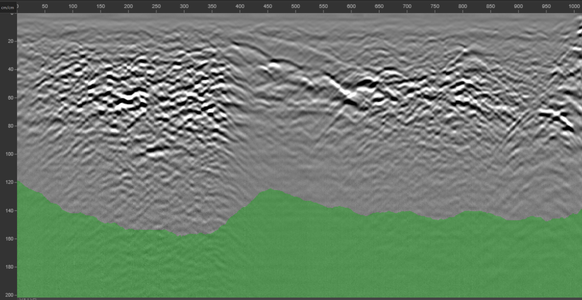Select the 450 distance mark on top ruler
The width and height of the screenshot is (582, 300).
[268, 6]
